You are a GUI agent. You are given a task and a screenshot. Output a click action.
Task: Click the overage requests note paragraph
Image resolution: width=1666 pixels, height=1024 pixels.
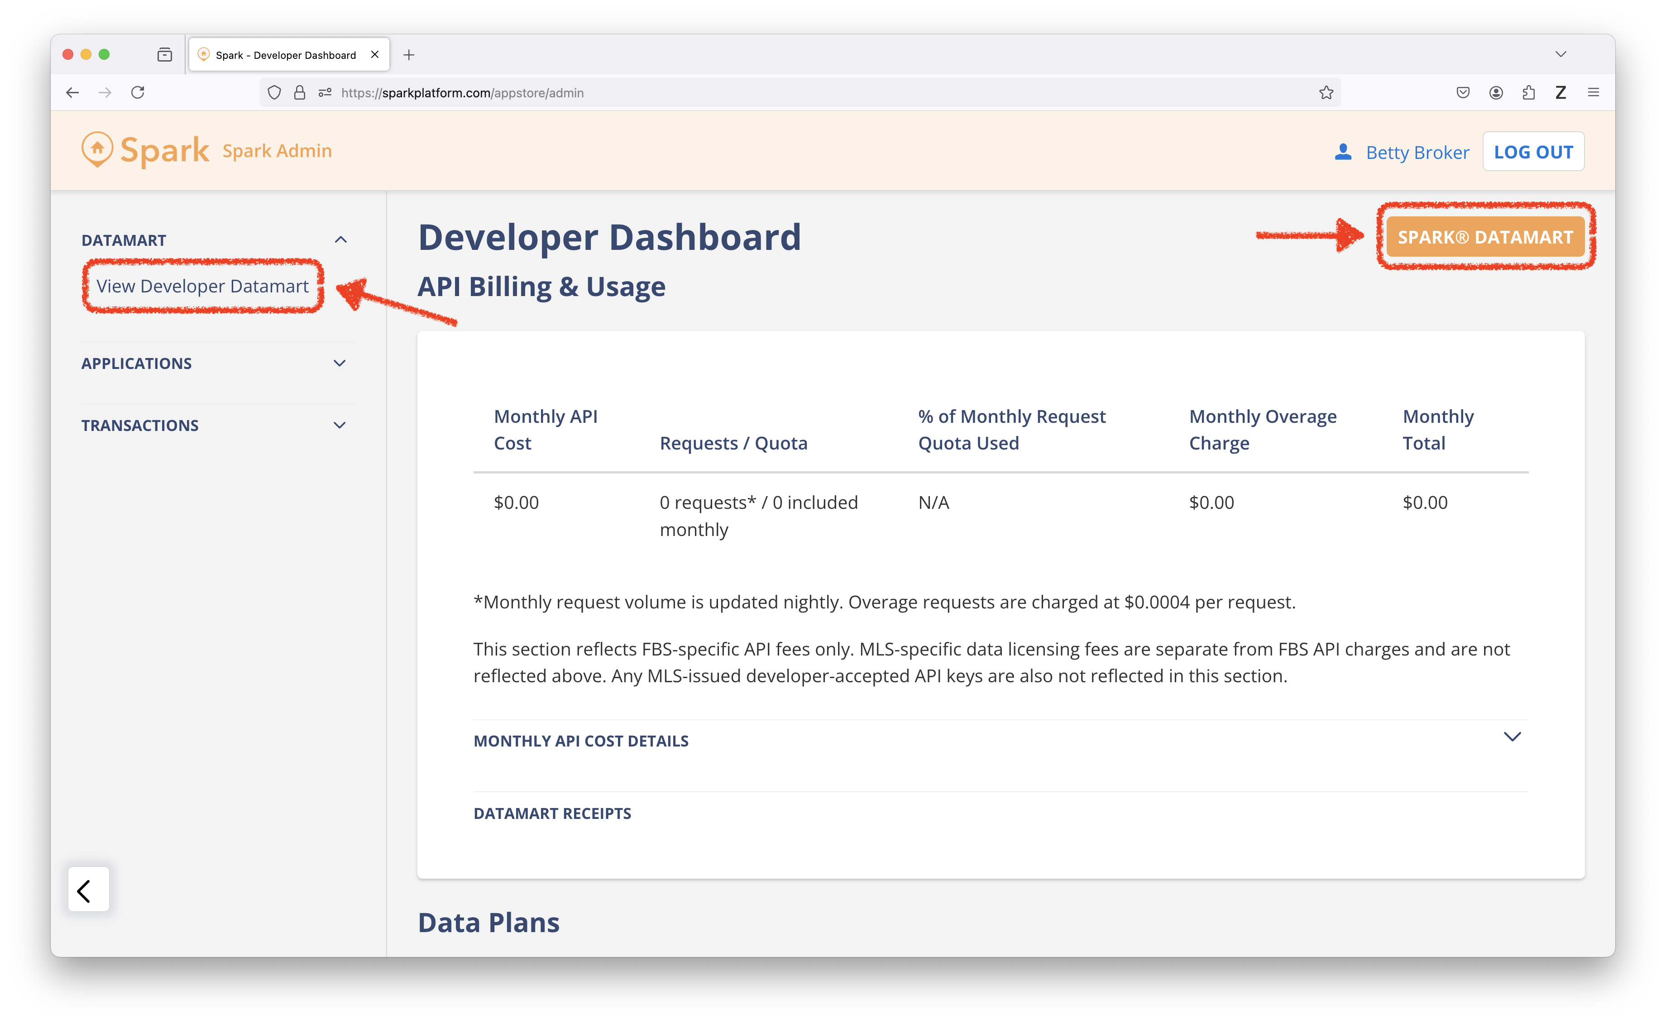tap(884, 602)
